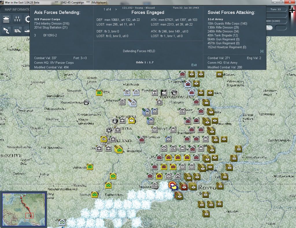Click "248th Rifle Division (34)" entry

click(x=223, y=31)
